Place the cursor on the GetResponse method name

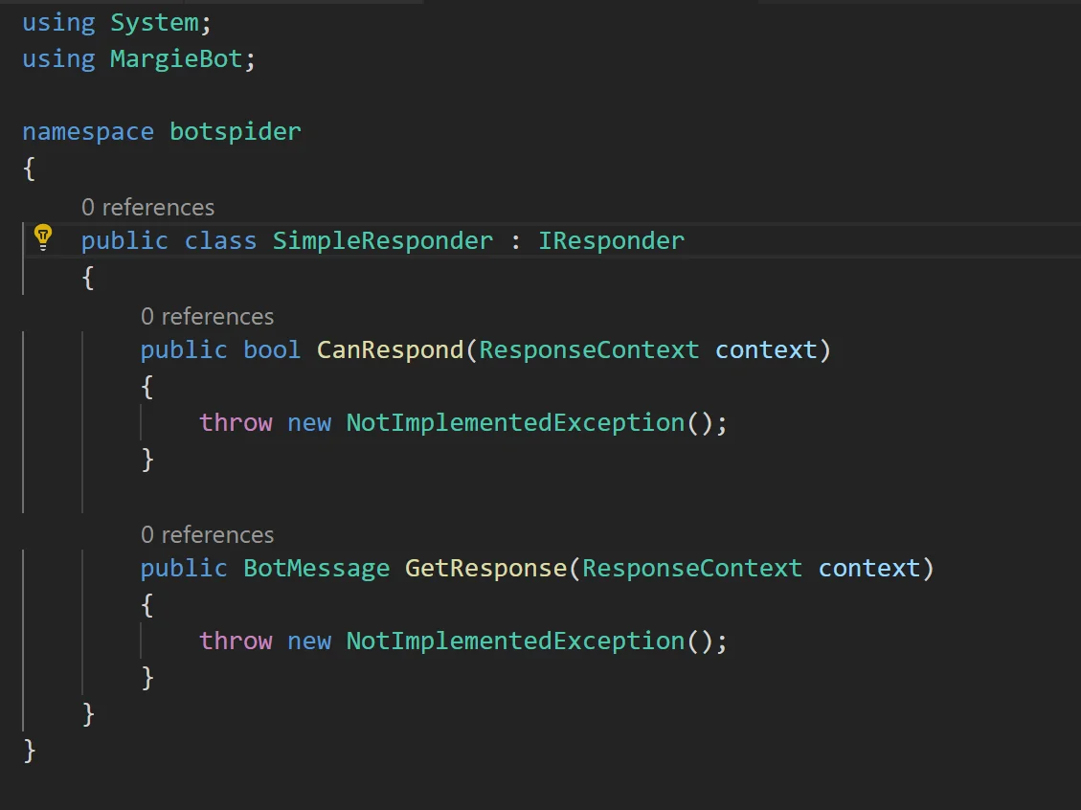click(486, 569)
